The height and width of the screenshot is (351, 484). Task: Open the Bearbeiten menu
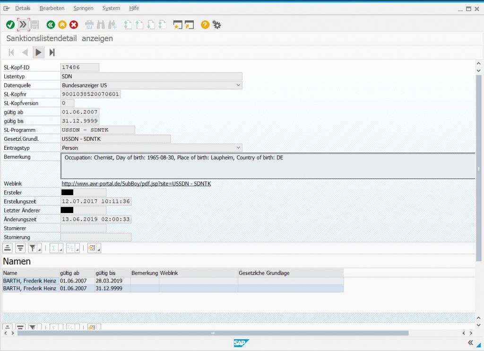point(52,8)
